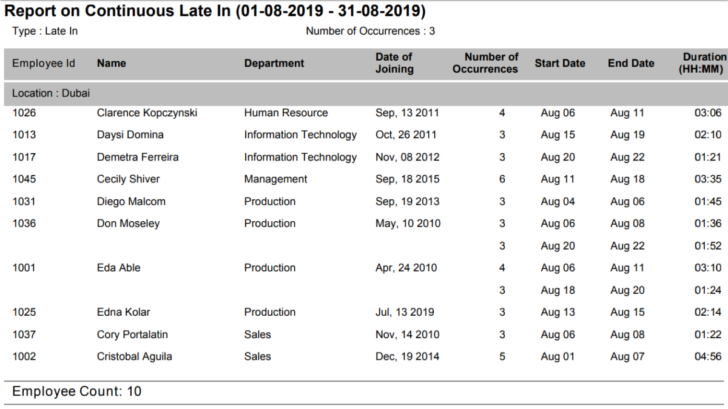The image size is (728, 409).
Task: Select the Employee Count: 10 summary
Action: coord(78,391)
